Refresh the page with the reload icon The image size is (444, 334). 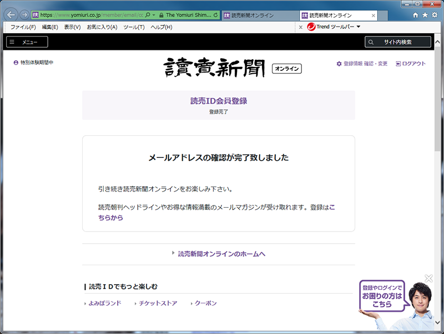[x=216, y=15]
